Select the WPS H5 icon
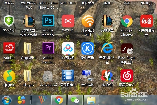 pos(68,21)
